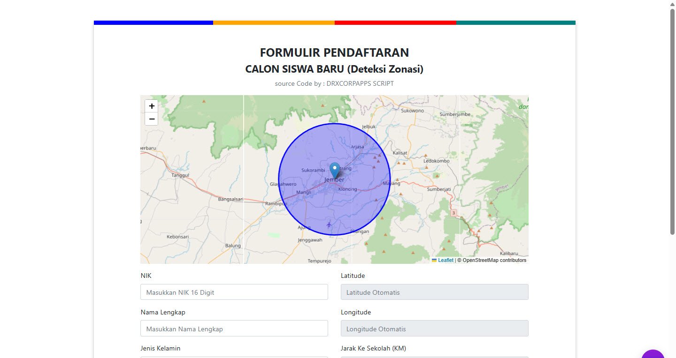Click the Sumberjambe label on the map
This screenshot has height=358, width=676.
[455, 114]
